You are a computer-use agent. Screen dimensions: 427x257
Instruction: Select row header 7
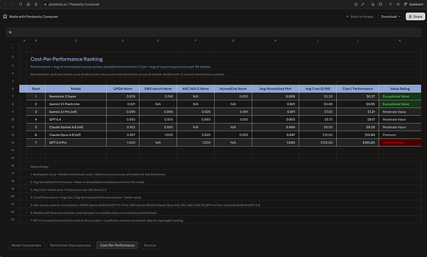point(13,96)
